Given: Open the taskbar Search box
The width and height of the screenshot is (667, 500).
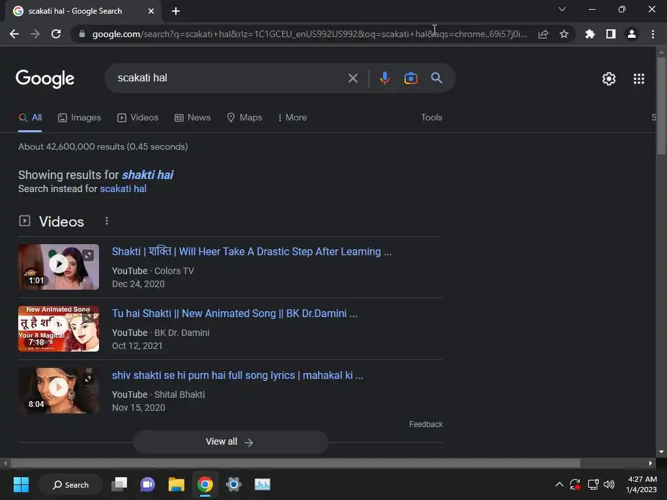Looking at the screenshot, I should coord(70,484).
